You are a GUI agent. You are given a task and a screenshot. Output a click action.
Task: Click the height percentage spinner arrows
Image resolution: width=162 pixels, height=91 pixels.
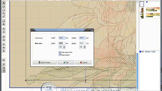(85, 47)
